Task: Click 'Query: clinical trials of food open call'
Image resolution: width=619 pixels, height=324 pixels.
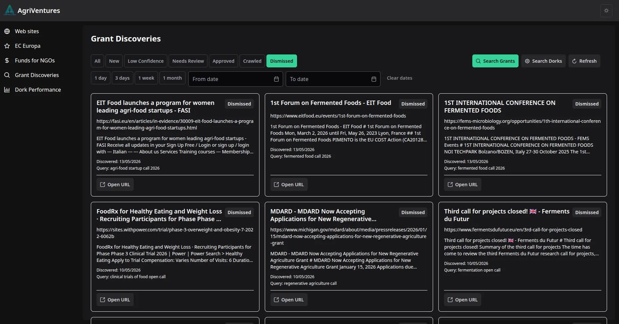Action: (x=131, y=277)
